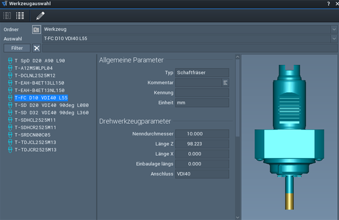Click tool icon beside T-SD D32 VDI40 90deg L360
The width and height of the screenshot is (339, 220).
point(10,112)
